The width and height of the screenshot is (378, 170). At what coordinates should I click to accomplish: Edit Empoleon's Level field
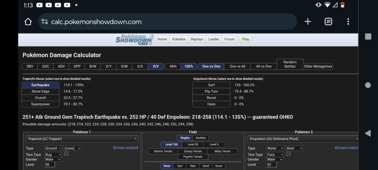point(271,165)
